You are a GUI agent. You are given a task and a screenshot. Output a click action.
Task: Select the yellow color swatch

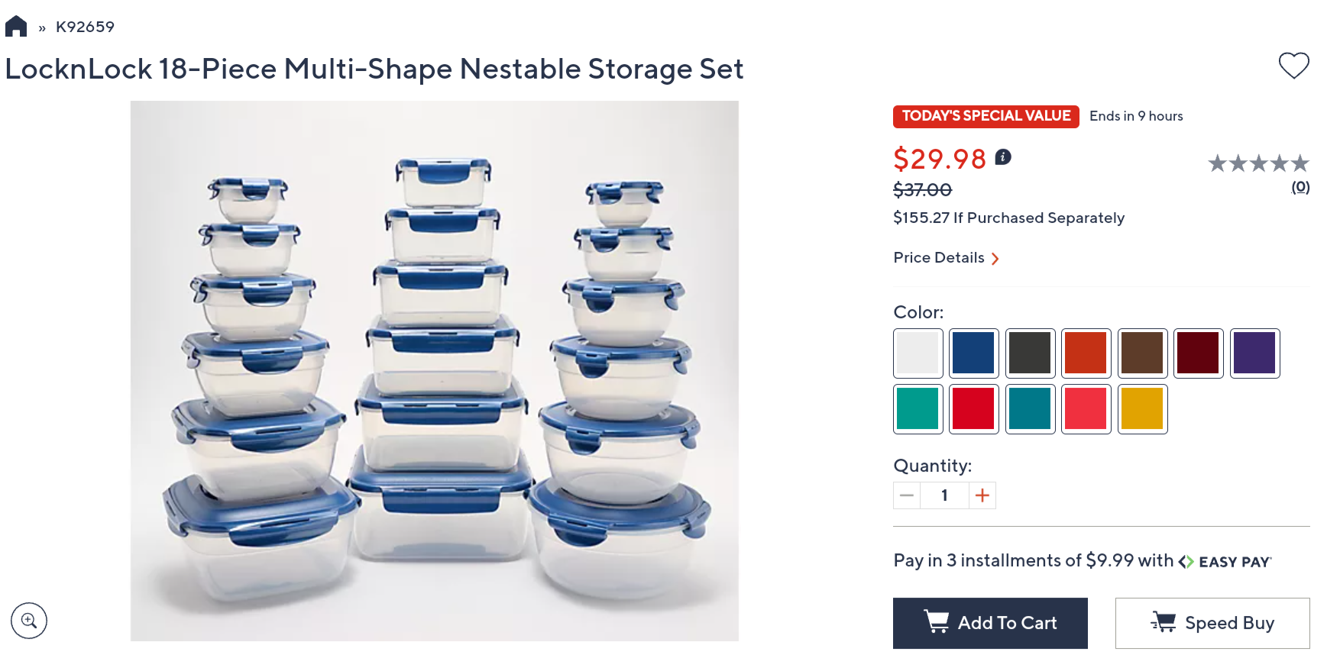coord(1142,409)
